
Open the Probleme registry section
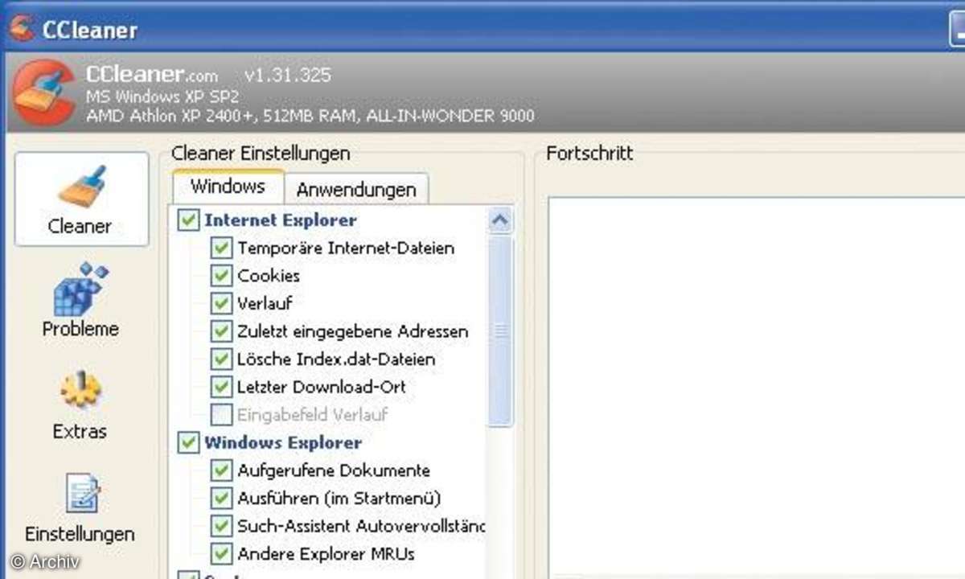[80, 302]
